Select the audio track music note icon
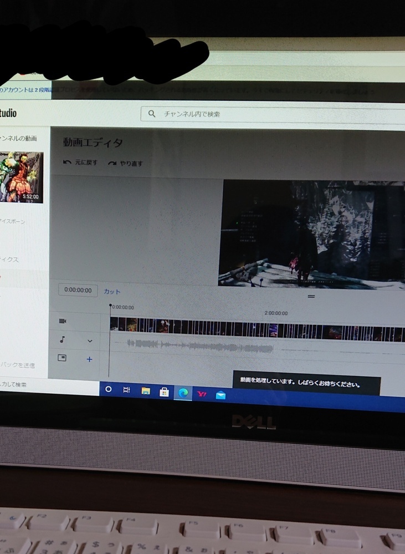Image resolution: width=405 pixels, height=554 pixels. pyautogui.click(x=62, y=339)
